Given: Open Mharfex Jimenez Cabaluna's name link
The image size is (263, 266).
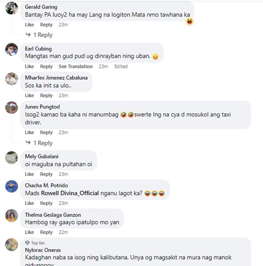Looking at the screenshot, I should [x=56, y=78].
